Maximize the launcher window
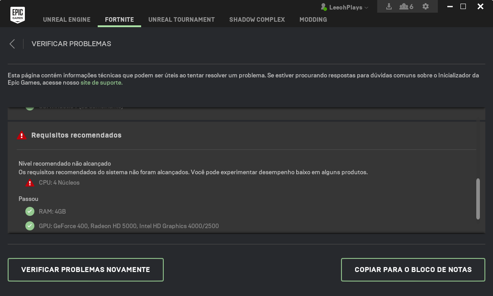 pos(463,6)
